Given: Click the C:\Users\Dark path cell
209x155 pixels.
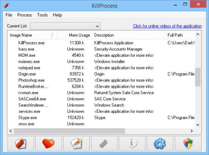Looking at the screenshot, I should click(181, 43).
